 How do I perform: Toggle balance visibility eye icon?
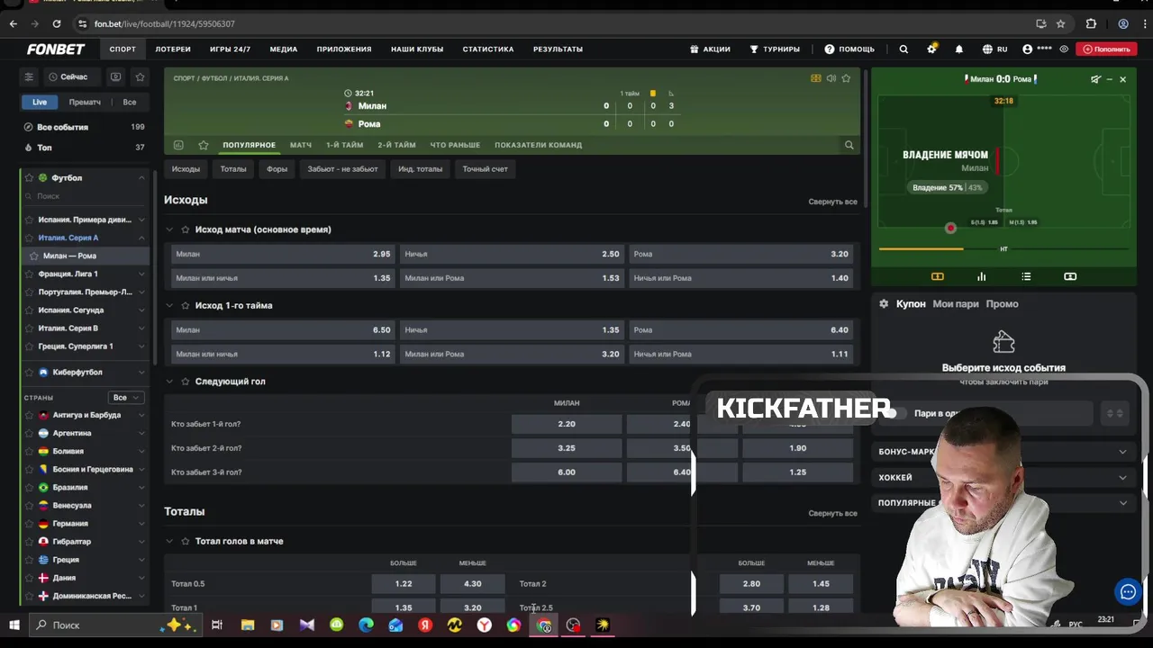click(1064, 49)
